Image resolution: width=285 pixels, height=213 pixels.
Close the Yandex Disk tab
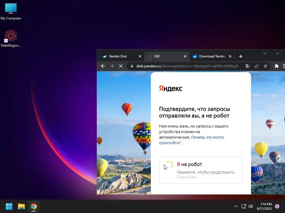(x=140, y=56)
